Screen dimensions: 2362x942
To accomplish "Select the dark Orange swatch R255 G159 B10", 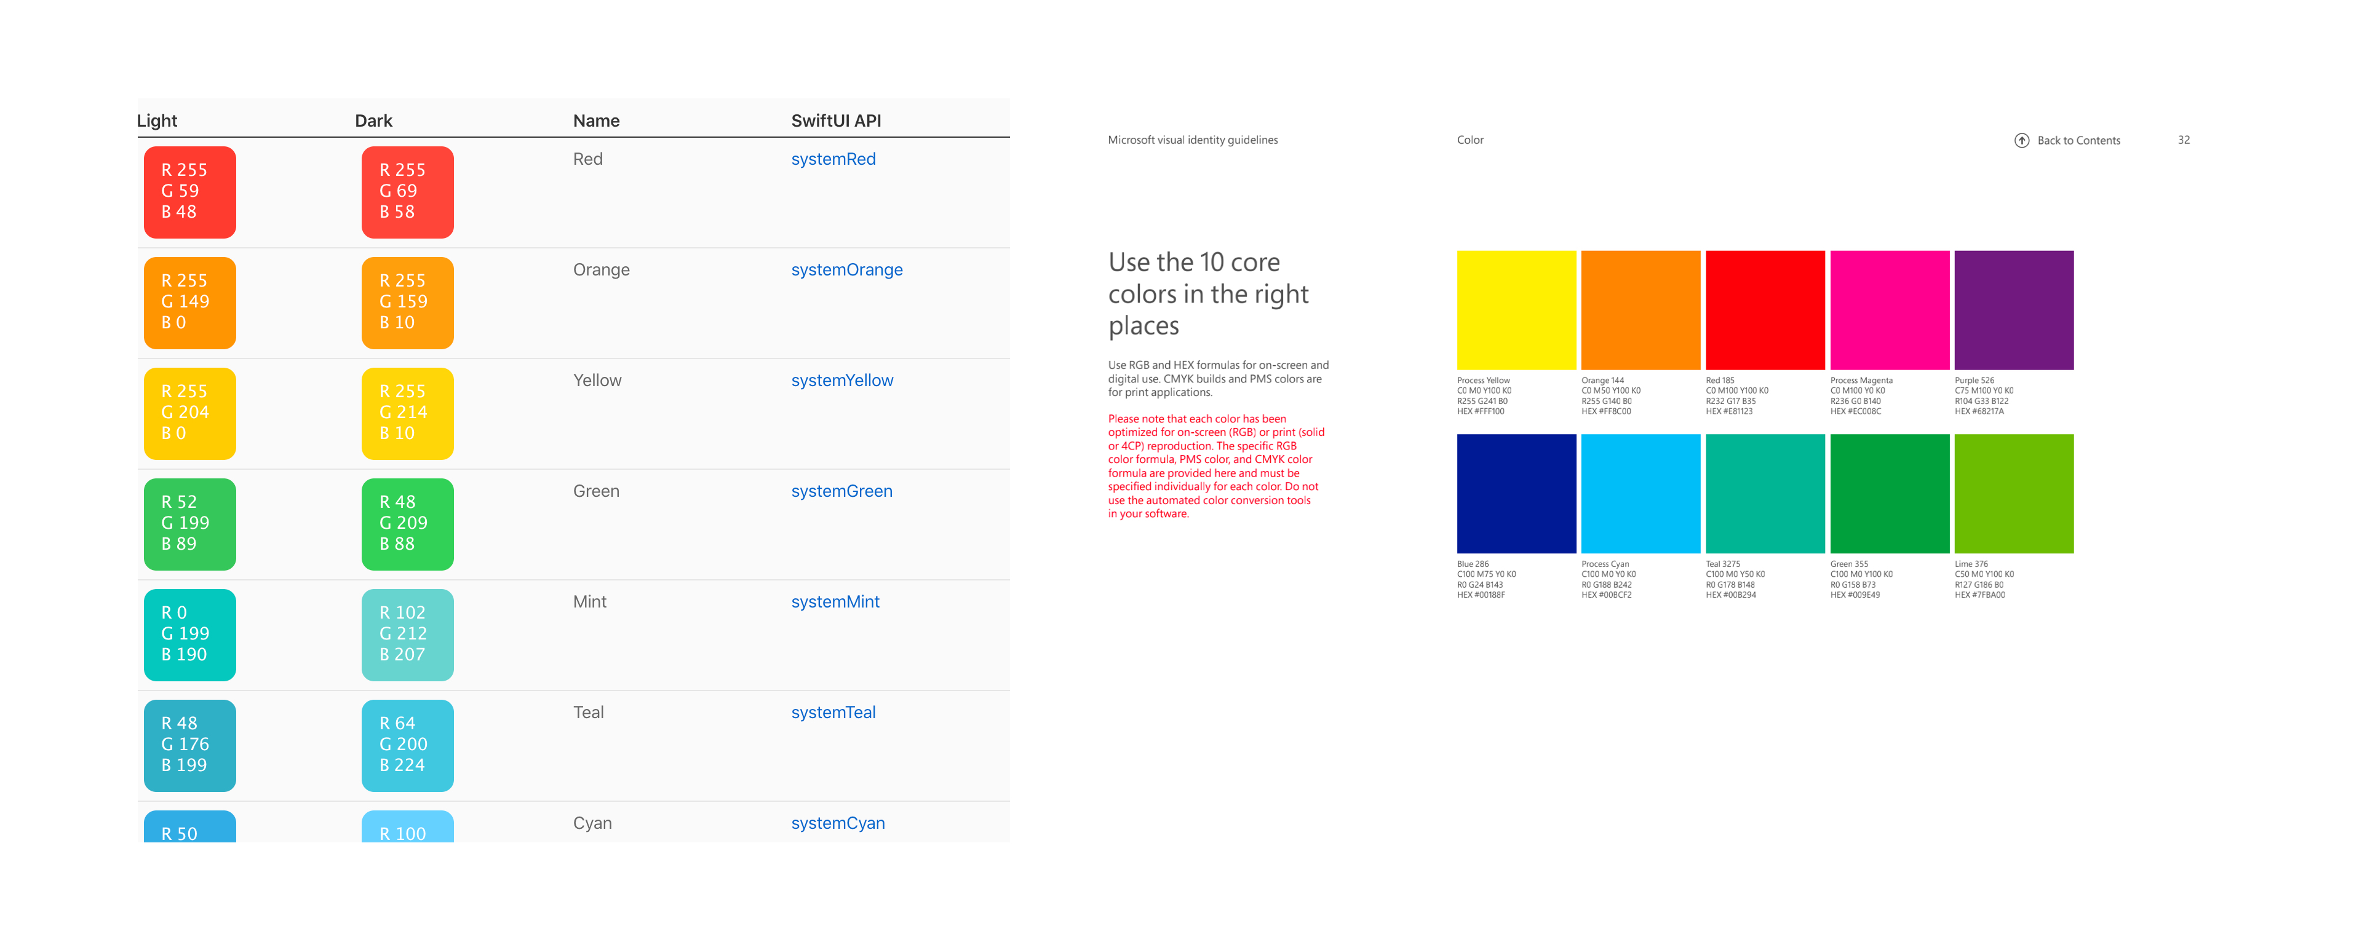I will [407, 303].
